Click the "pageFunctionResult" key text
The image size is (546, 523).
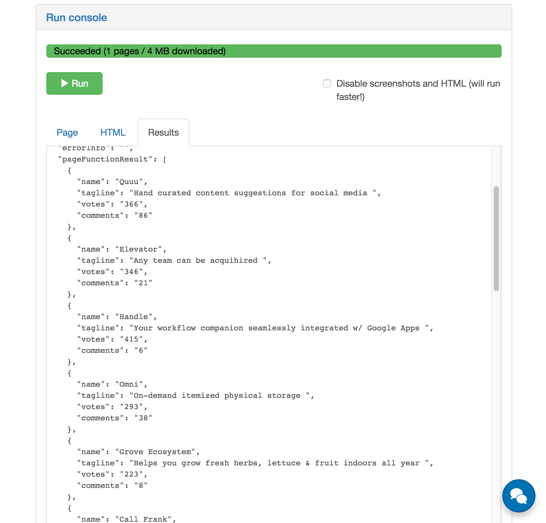coord(105,159)
